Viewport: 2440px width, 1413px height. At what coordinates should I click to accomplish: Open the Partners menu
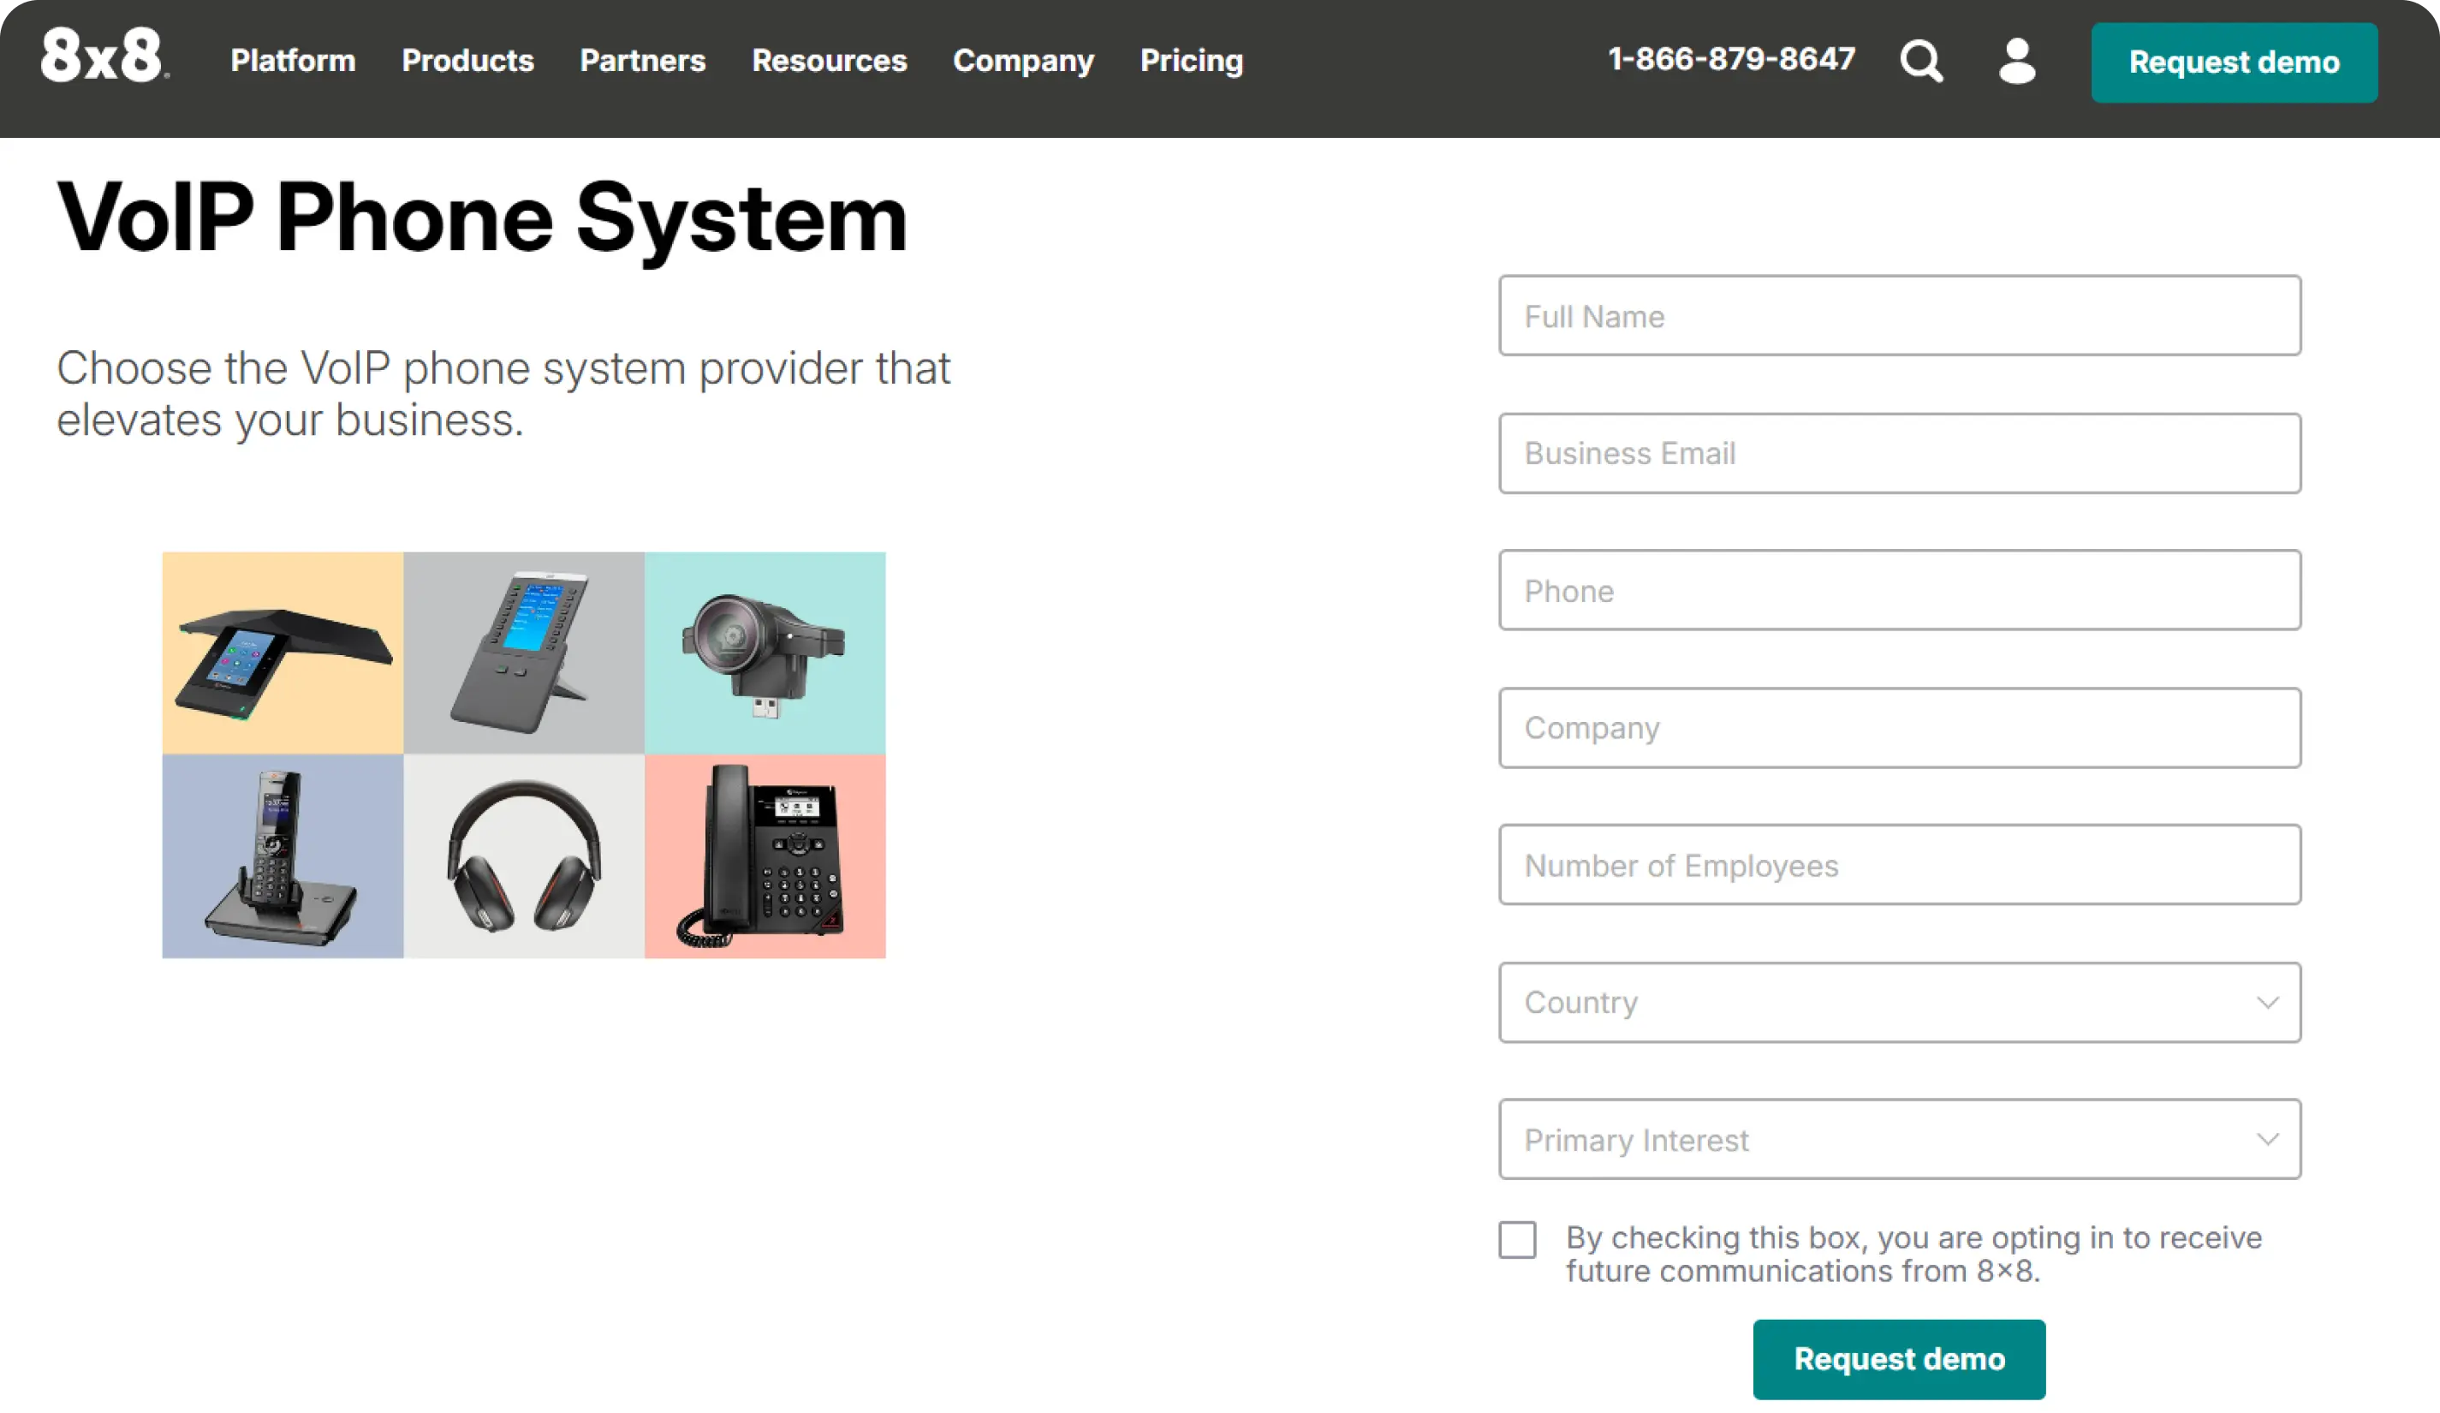(642, 61)
